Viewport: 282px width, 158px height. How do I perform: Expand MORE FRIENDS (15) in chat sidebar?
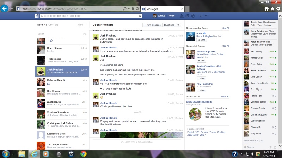[x=253, y=141]
